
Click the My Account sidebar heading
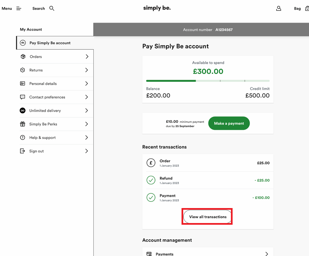pos(31,30)
